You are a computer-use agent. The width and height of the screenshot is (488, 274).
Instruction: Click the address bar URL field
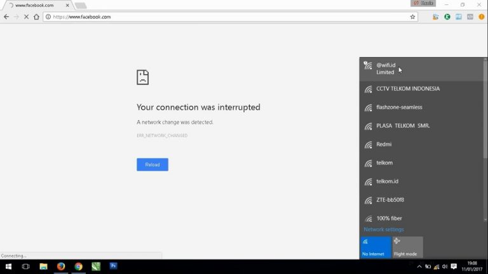click(x=229, y=16)
